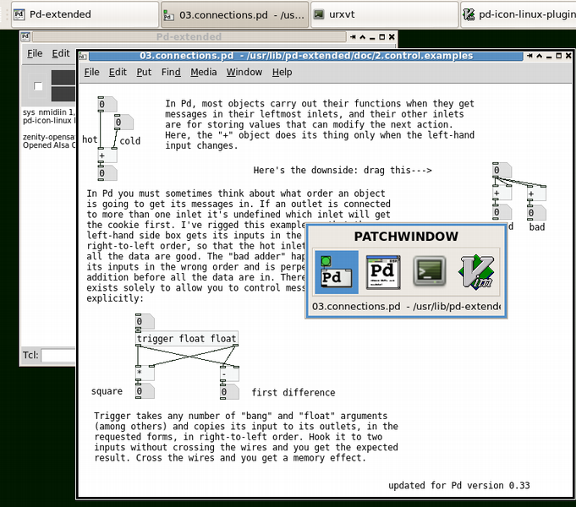Select the plus object under the hot and cold inlets
The width and height of the screenshot is (576, 507).
pyautogui.click(x=107, y=155)
